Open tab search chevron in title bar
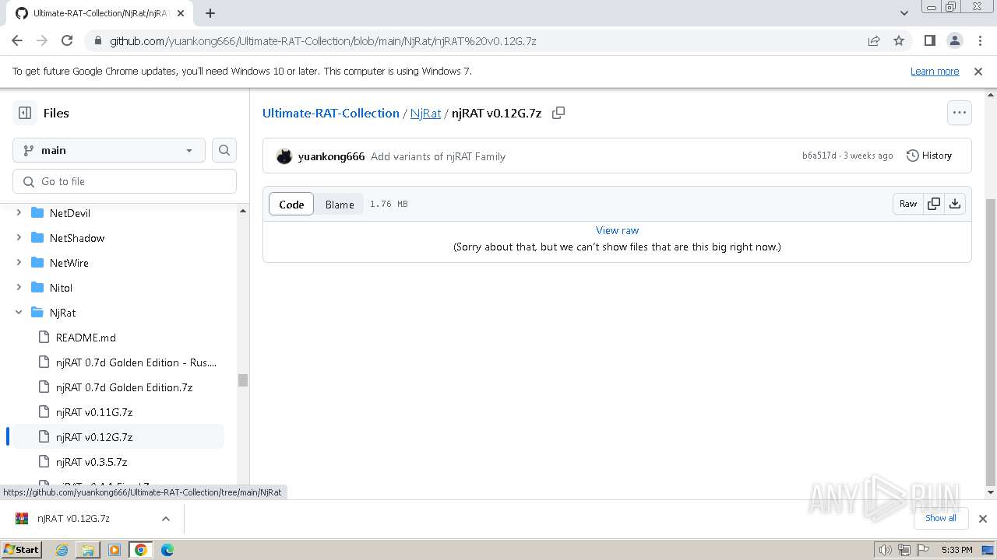997x560 pixels. coord(904,13)
